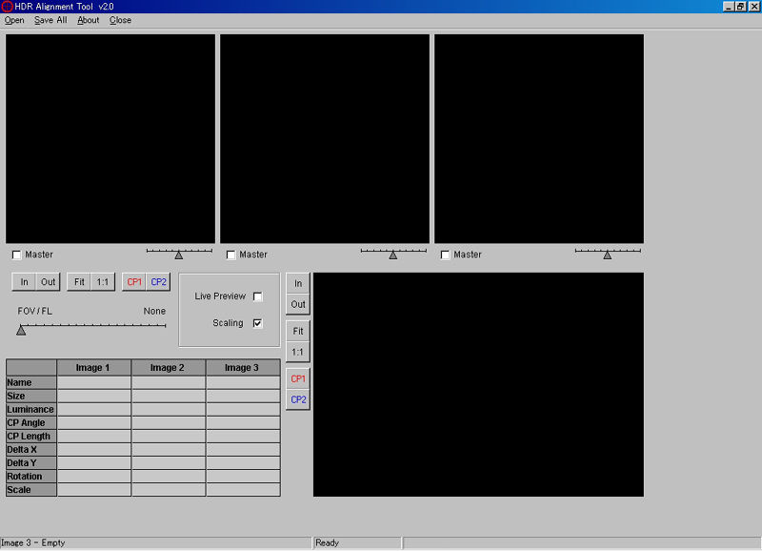Viewport: 762px width, 551px height.
Task: Click the Image 2 column header
Action: [169, 368]
